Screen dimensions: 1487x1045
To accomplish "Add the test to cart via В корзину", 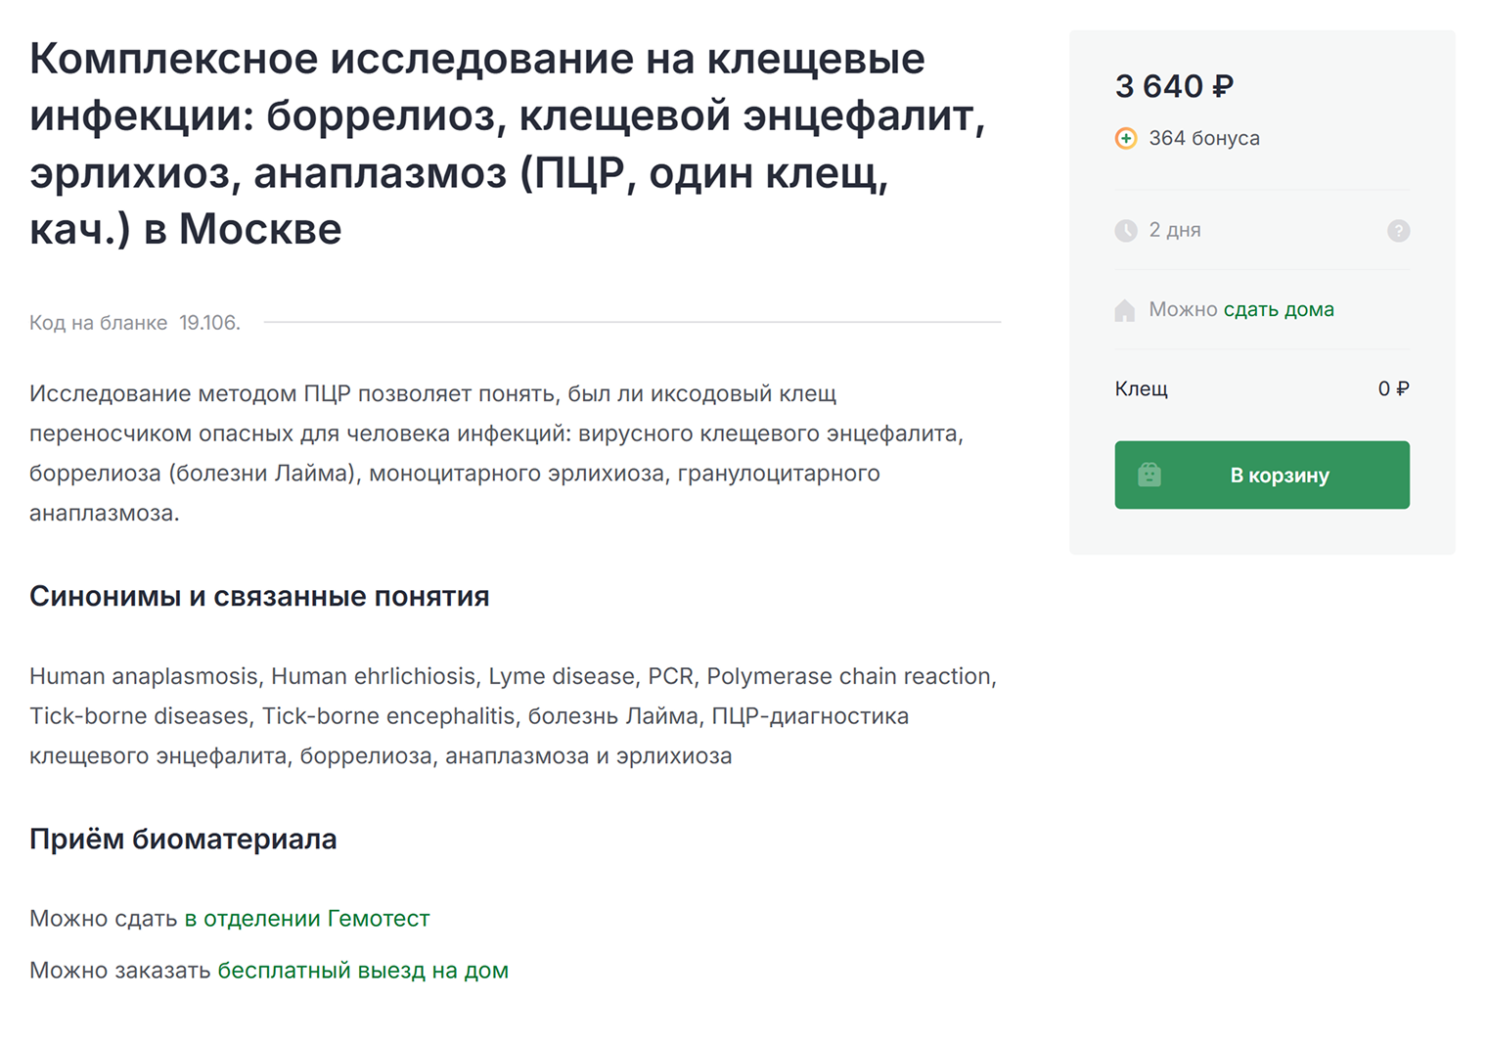I will [1262, 475].
